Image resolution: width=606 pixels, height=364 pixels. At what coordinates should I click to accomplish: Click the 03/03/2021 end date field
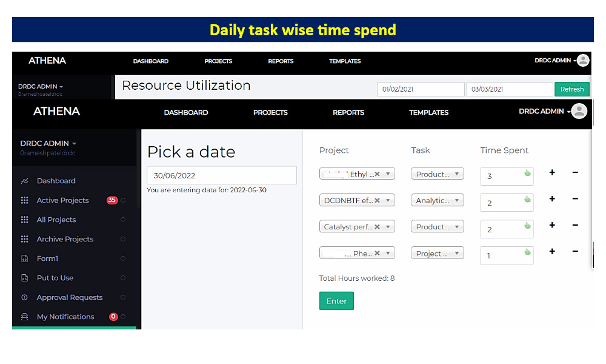(510, 89)
